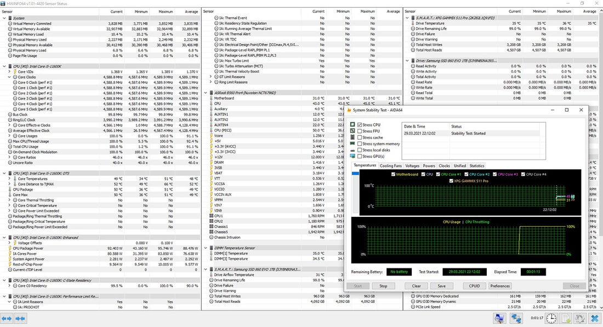The image size is (603, 327).
Task: Check the Stress GPU(s) option
Action: [360, 156]
